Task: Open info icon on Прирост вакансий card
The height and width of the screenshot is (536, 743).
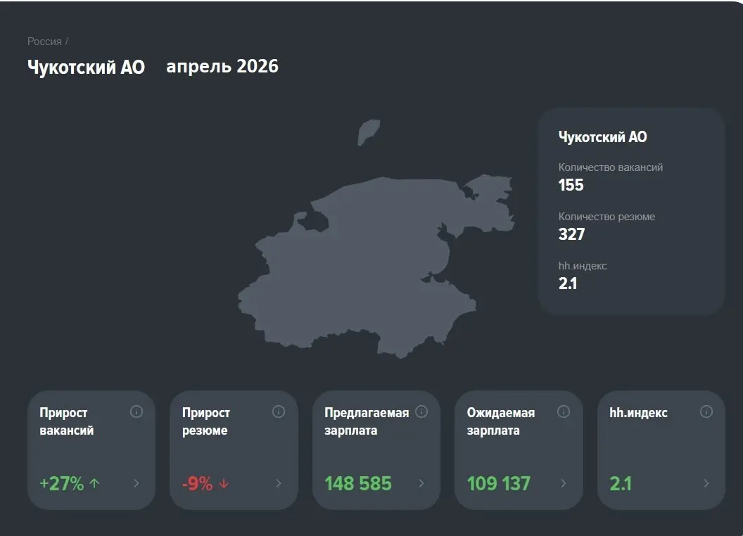Action: pos(136,411)
